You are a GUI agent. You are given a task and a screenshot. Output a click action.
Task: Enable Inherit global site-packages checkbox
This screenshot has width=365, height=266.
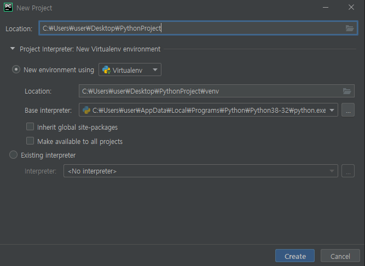[30, 127]
